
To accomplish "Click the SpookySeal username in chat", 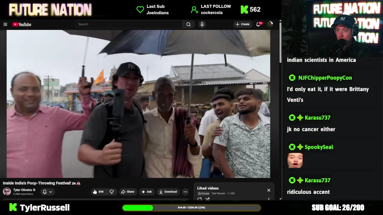I will tap(319, 147).
